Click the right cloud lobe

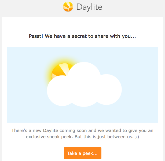(109, 89)
